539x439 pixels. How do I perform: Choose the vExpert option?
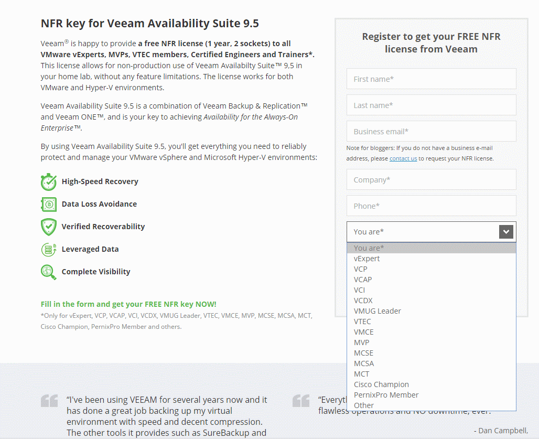point(367,258)
